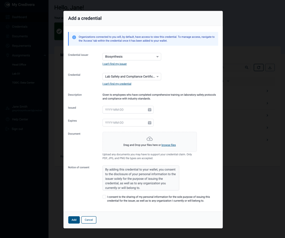Screen dimensions: 285x238
Task: Click the refresh icon button
Action: point(259,68)
